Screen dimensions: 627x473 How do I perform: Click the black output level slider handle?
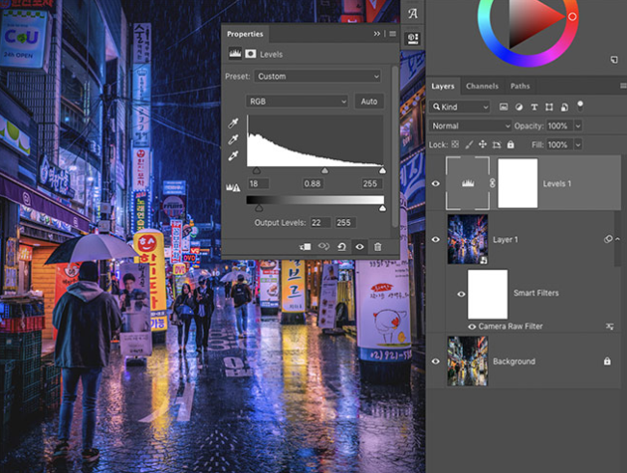[x=259, y=209]
